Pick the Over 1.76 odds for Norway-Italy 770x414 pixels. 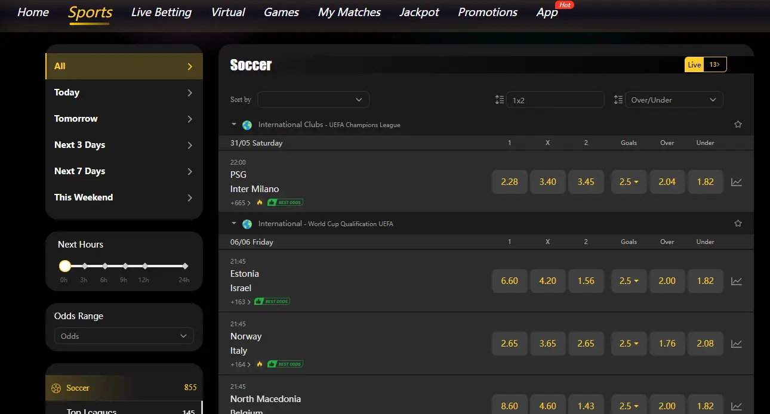click(x=667, y=344)
